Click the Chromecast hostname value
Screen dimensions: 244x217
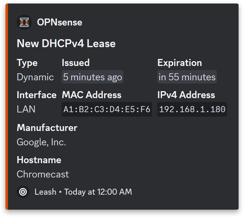[43, 174]
